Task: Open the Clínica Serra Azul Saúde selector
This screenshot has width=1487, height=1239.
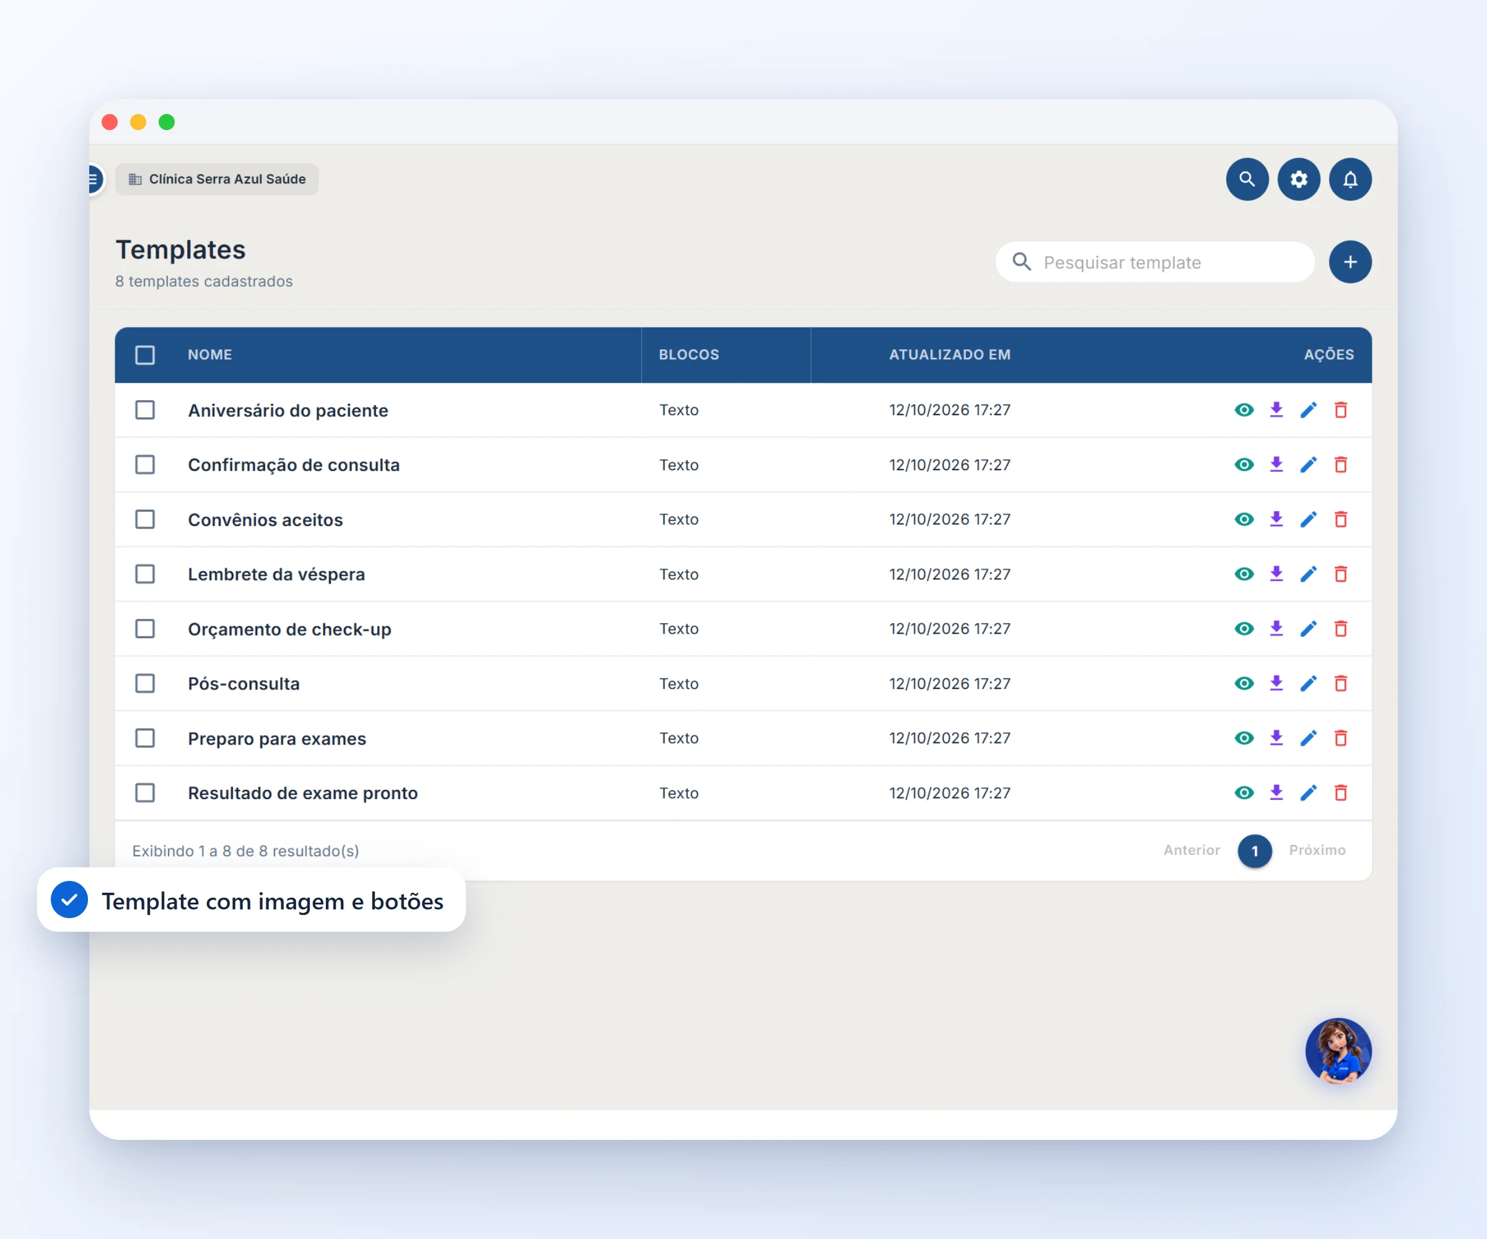Action: [x=217, y=179]
